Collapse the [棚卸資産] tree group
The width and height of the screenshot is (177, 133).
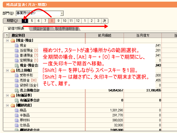coord(7,105)
